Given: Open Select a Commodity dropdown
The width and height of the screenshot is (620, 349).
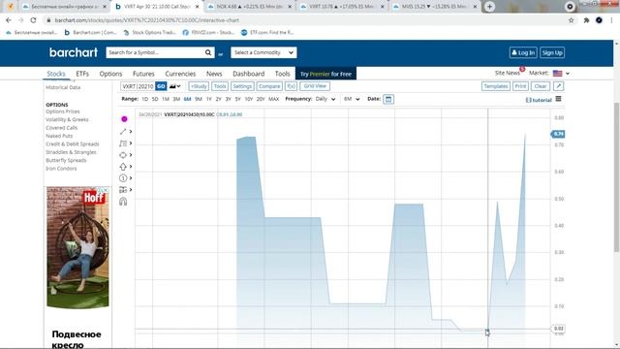Looking at the screenshot, I should pos(263,52).
